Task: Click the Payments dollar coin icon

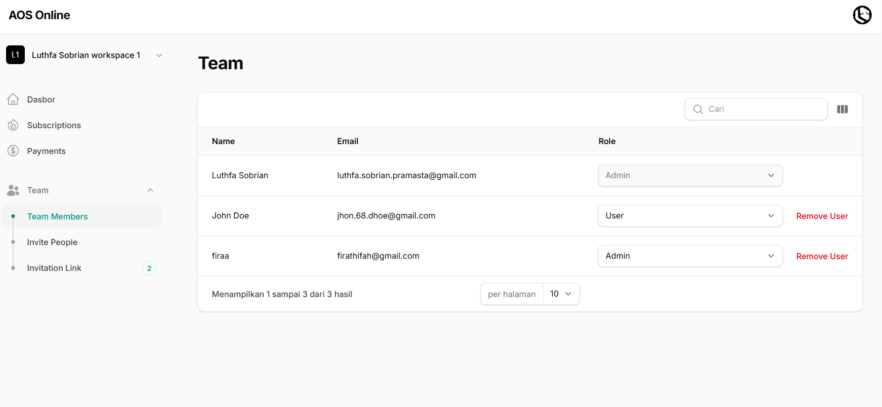Action: [13, 151]
